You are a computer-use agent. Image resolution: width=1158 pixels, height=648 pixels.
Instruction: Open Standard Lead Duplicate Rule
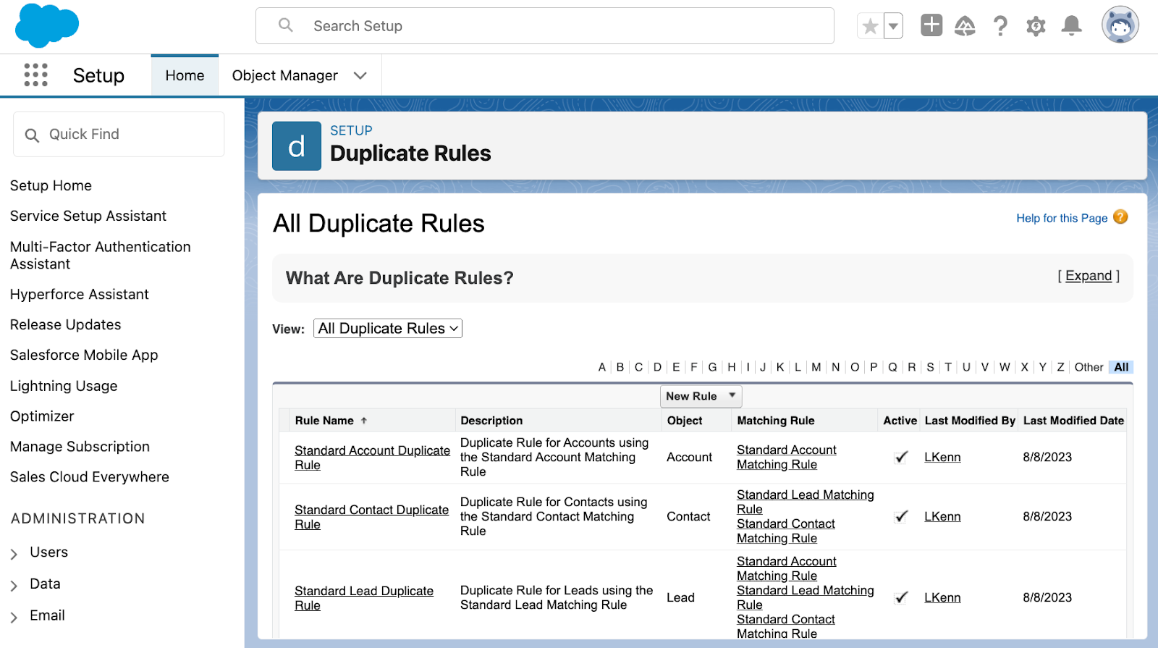pyautogui.click(x=364, y=598)
